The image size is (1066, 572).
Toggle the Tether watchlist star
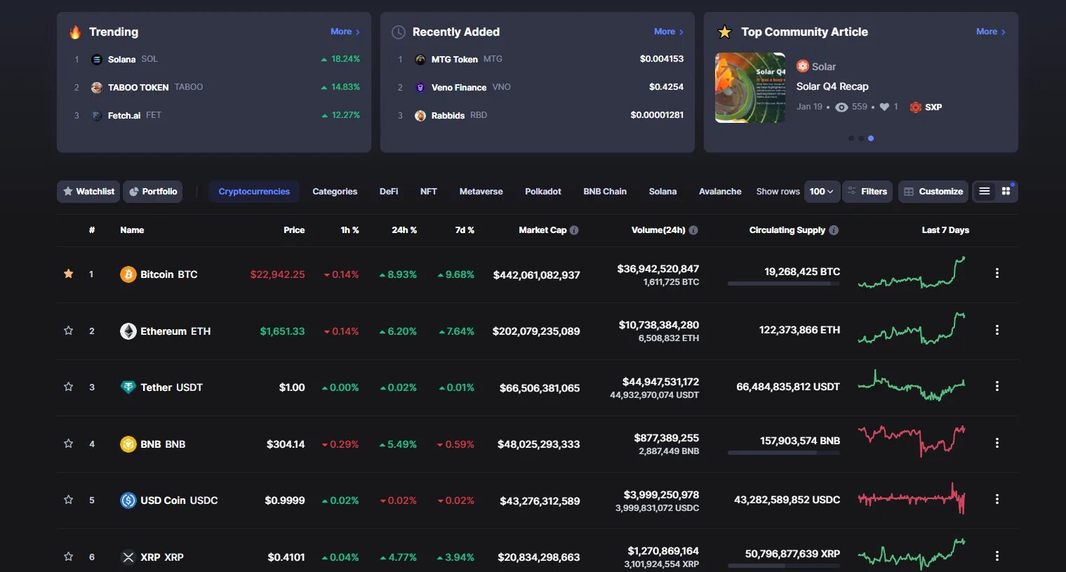pyautogui.click(x=68, y=387)
